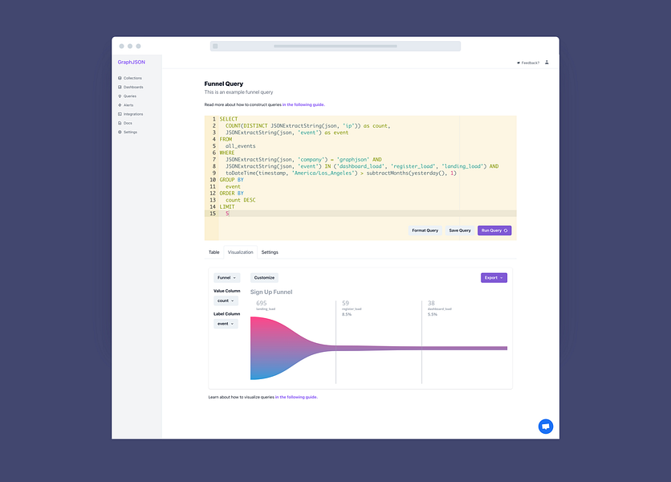Run the funnel query
This screenshot has width=671, height=482.
(495, 230)
